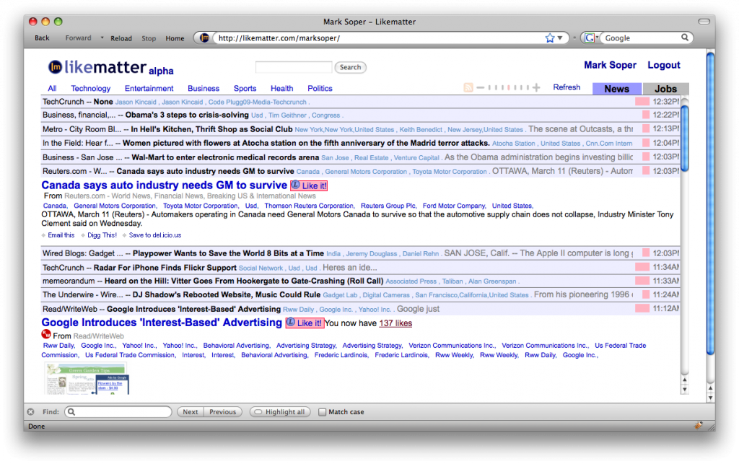Click the plus on the filter slider
739x464 pixels.
point(538,87)
